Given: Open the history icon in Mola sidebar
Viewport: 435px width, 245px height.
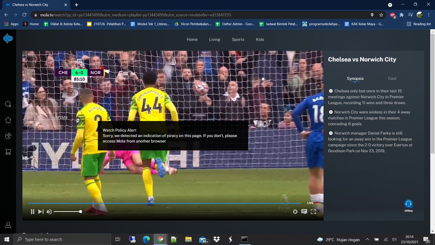Looking at the screenshot, I should (8, 136).
